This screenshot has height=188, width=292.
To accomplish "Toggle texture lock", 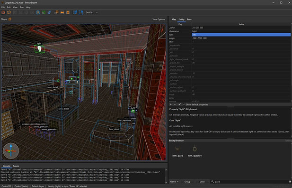I will (x=75, y=12).
